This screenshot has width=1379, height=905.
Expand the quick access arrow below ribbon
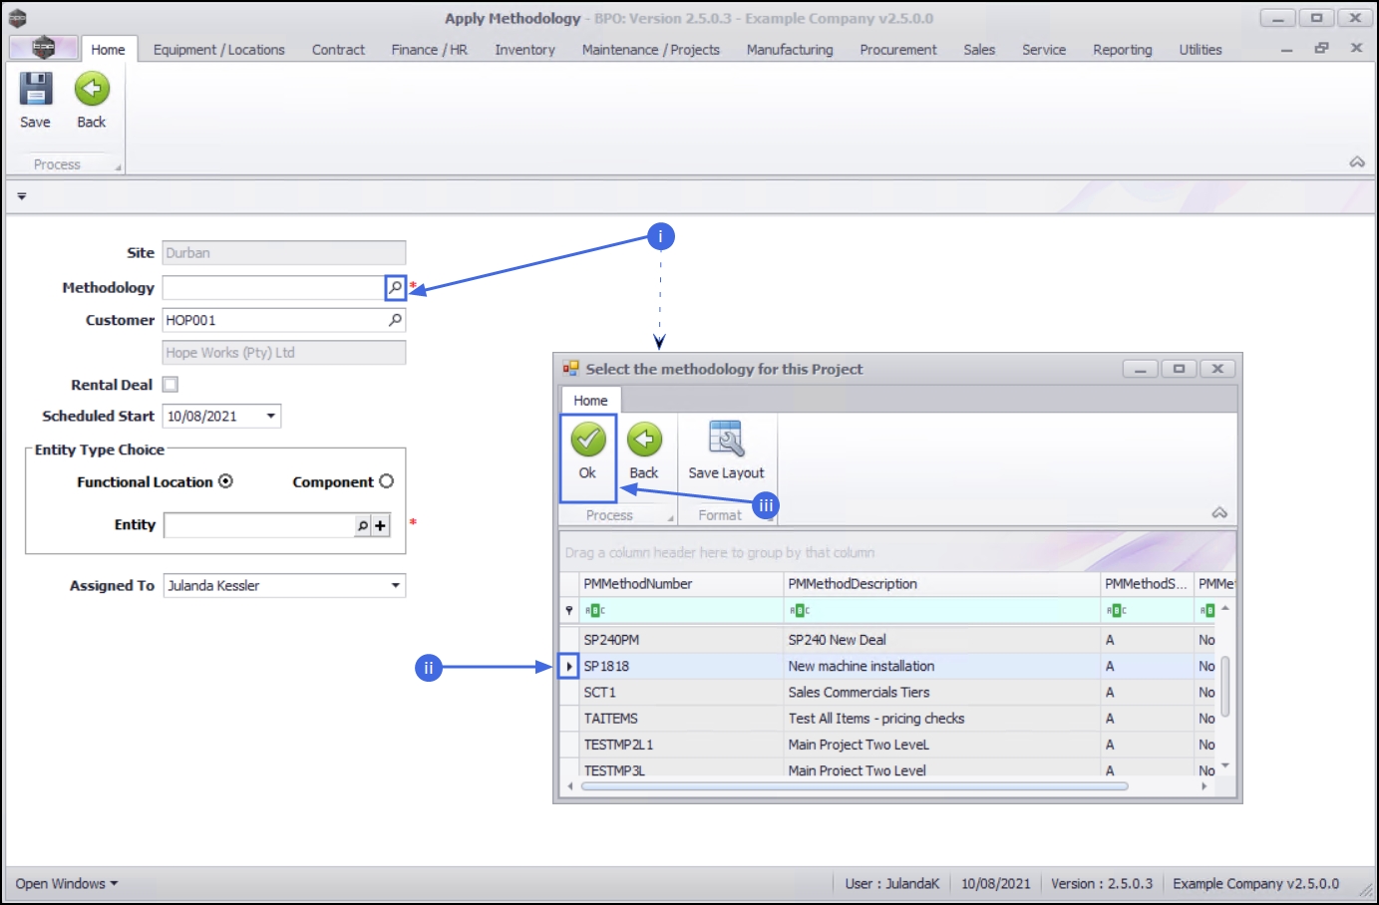pyautogui.click(x=21, y=196)
